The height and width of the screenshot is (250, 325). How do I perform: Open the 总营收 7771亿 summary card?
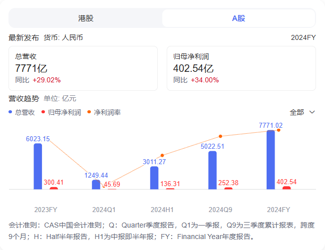click(83, 68)
